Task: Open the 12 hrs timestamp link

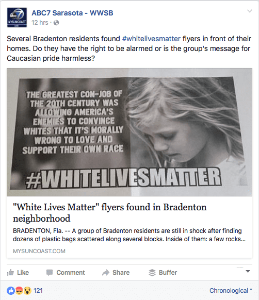Action: point(40,23)
